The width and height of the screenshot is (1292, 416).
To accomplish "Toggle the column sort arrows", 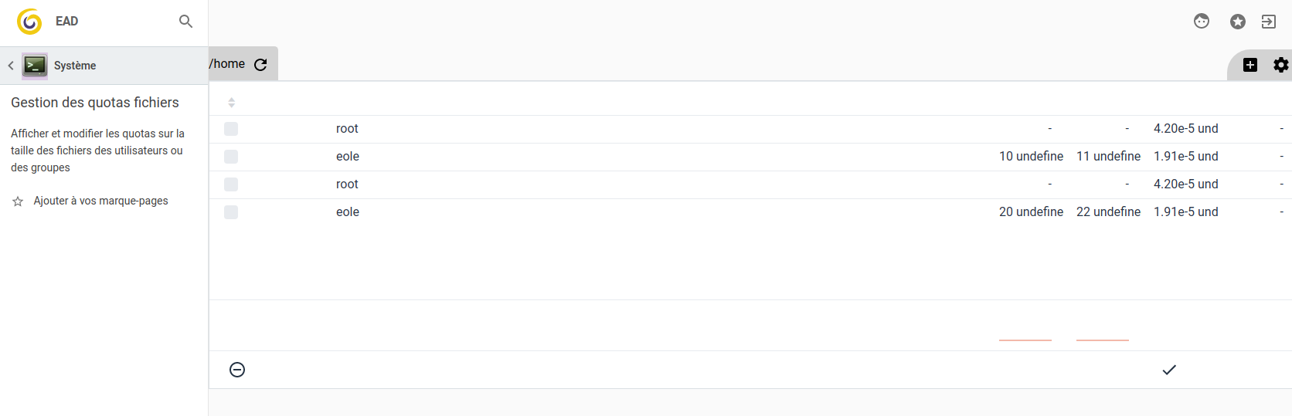I will (x=231, y=103).
